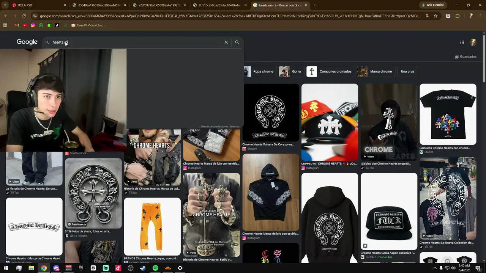Image resolution: width=486 pixels, height=273 pixels.
Task: Open the apps grid in bookmarks bar
Action: point(5,25)
